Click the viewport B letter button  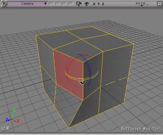pyautogui.click(x=4, y=4)
